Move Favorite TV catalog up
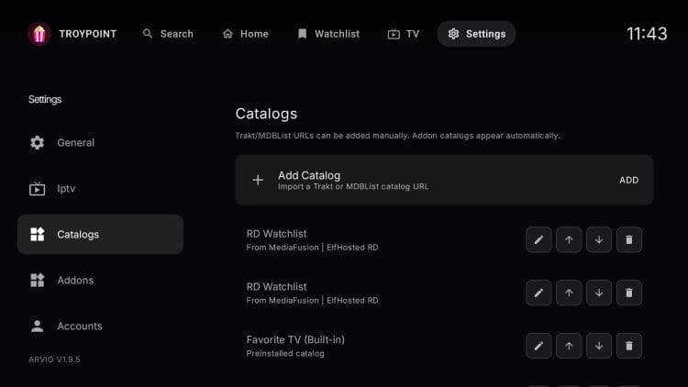 coord(569,347)
